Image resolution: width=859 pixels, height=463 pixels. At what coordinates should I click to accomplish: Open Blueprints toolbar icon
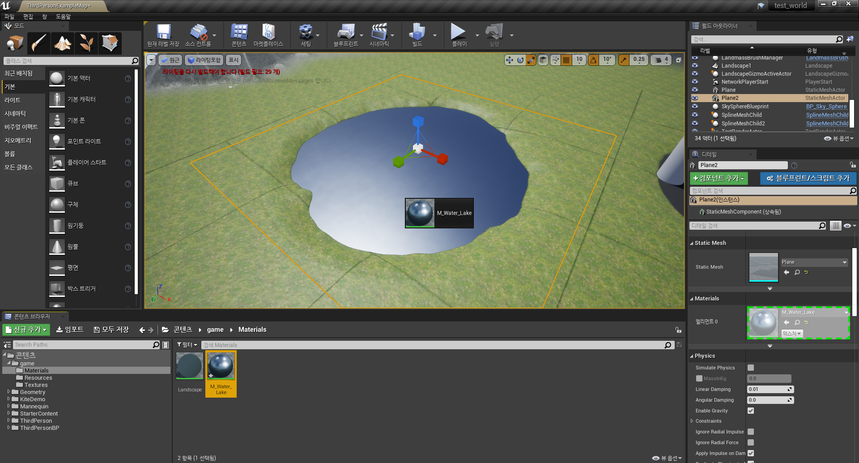(345, 35)
